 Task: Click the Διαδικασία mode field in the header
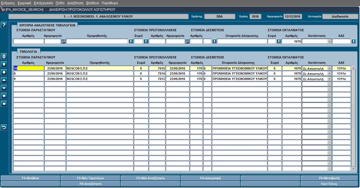pyautogui.click(x=340, y=16)
